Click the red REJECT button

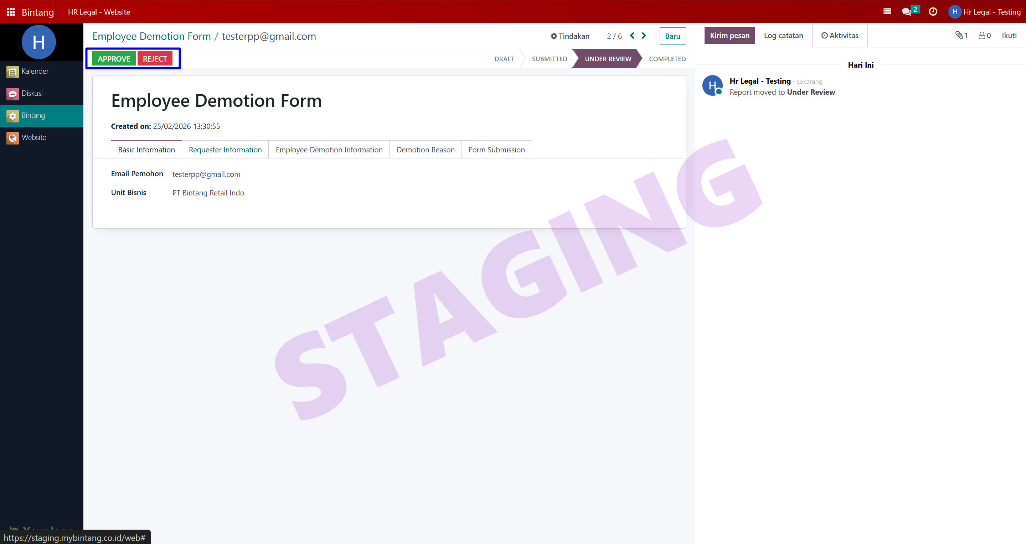(x=155, y=59)
